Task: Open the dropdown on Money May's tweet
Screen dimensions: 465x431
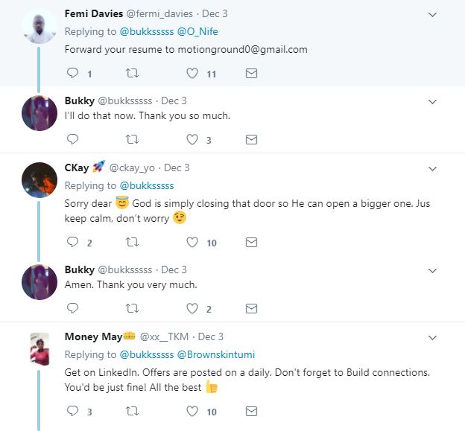Action: (x=433, y=337)
